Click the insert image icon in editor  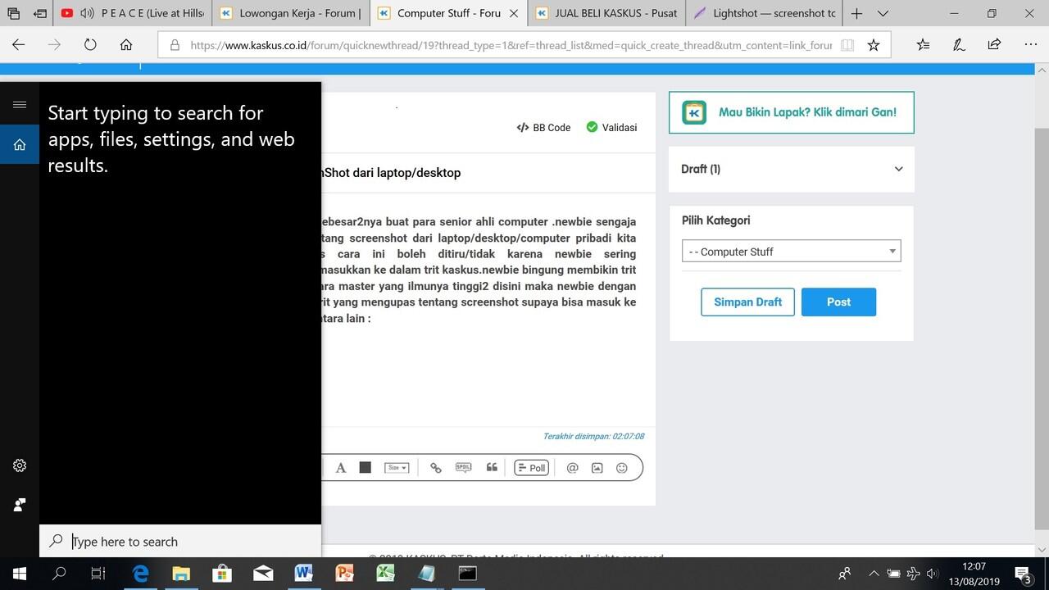point(597,468)
